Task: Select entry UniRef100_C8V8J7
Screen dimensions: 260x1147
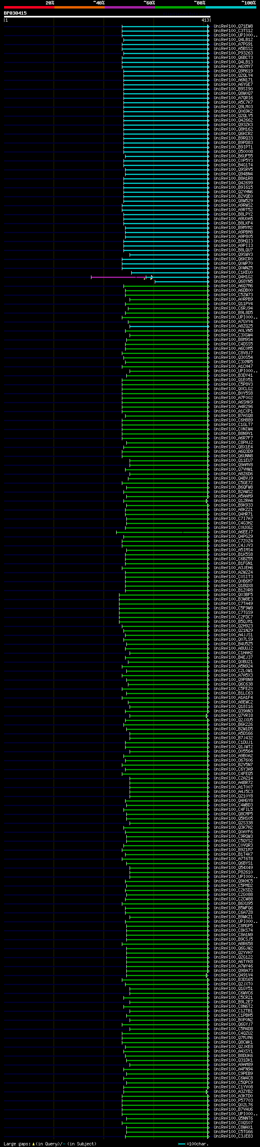Action: click(233, 353)
